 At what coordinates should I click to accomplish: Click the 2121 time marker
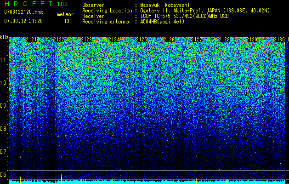[31, 40]
